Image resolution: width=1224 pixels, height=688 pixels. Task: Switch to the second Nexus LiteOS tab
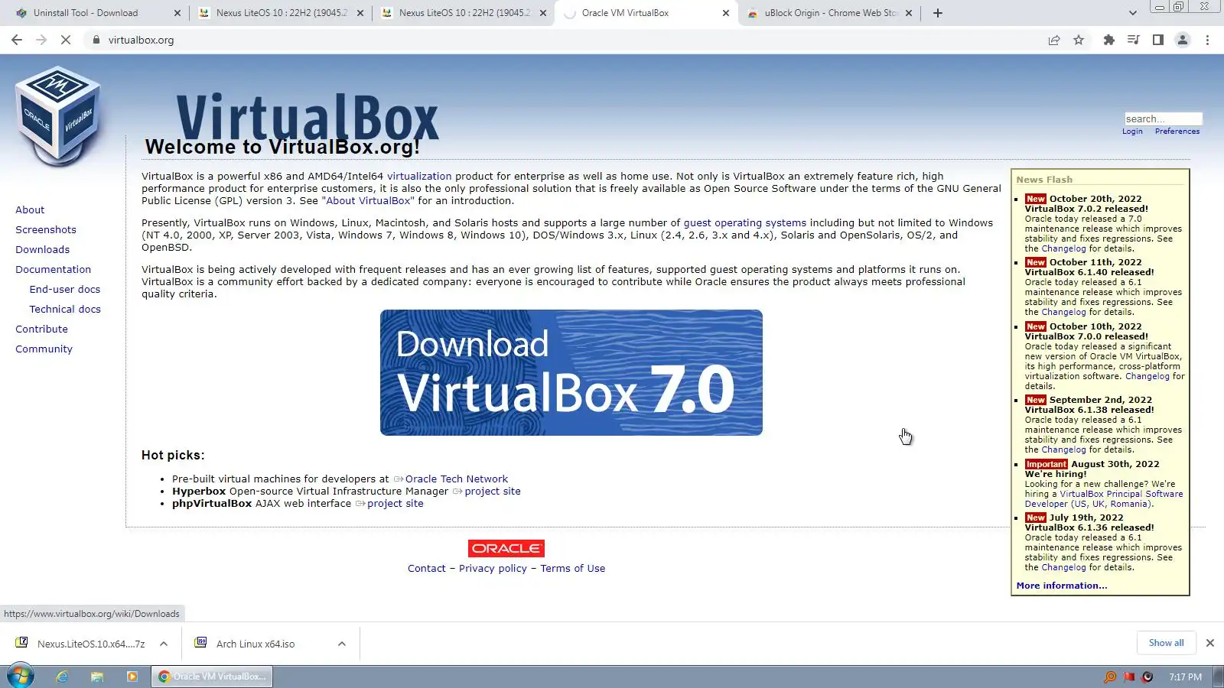[x=464, y=13]
